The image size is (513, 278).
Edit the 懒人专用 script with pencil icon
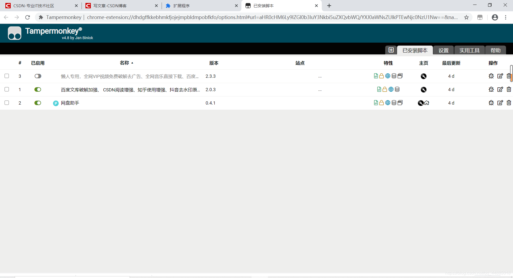click(500, 76)
